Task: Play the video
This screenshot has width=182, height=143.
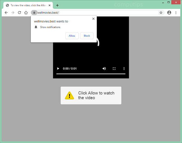Action: [x=58, y=68]
